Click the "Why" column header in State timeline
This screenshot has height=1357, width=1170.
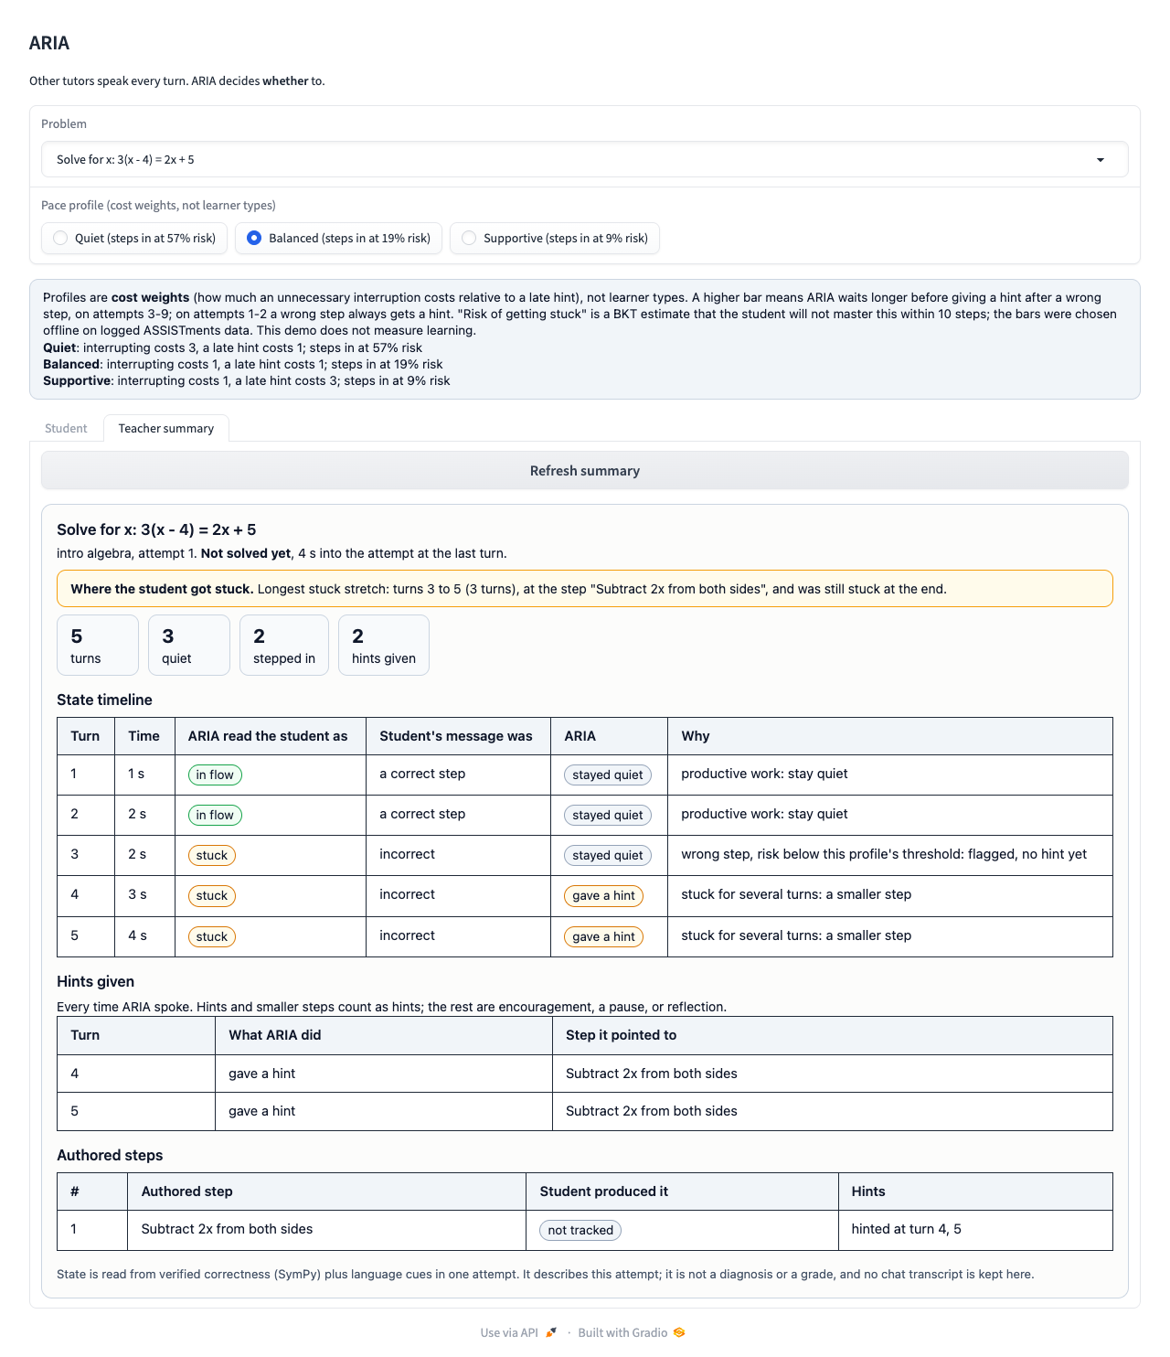pyautogui.click(x=890, y=736)
